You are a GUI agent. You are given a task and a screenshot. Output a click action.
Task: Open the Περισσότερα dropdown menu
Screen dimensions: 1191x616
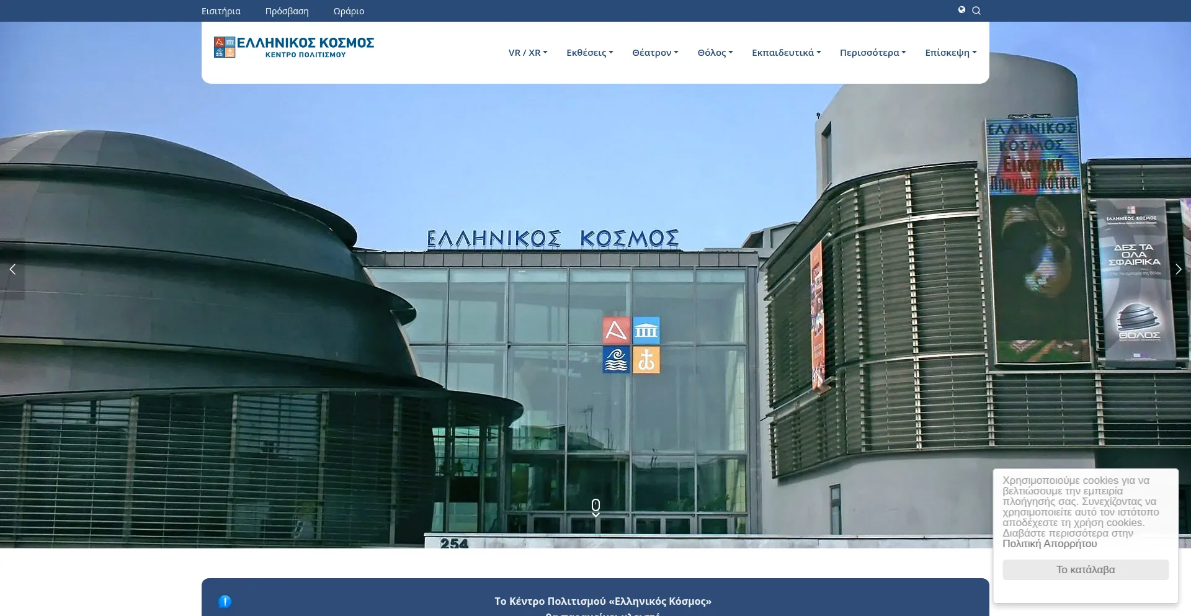(x=873, y=53)
